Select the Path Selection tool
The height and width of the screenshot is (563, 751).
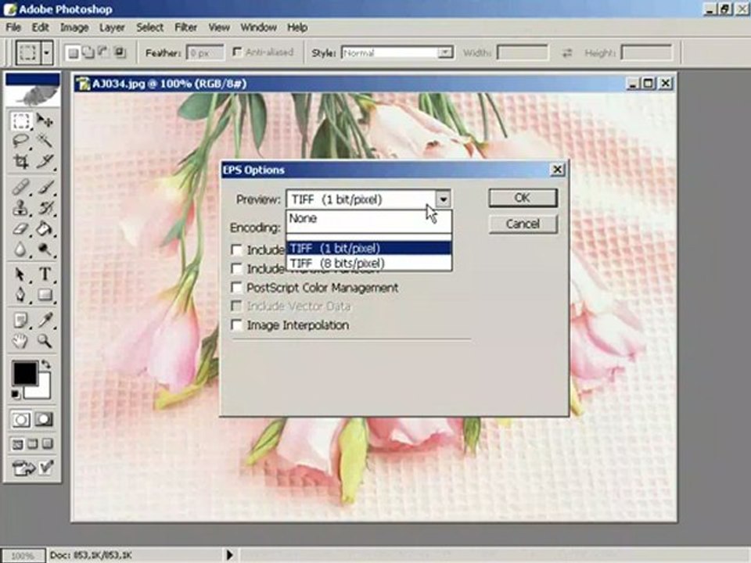click(x=20, y=274)
